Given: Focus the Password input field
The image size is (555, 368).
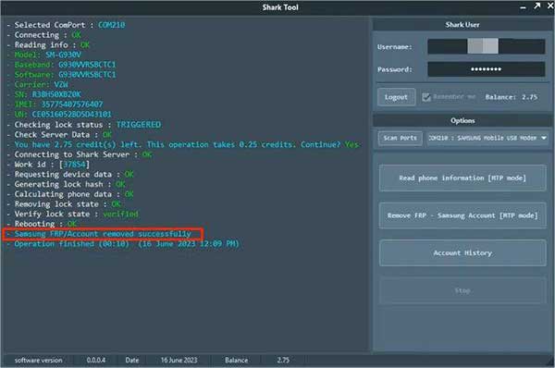Looking at the screenshot, I should (486, 69).
